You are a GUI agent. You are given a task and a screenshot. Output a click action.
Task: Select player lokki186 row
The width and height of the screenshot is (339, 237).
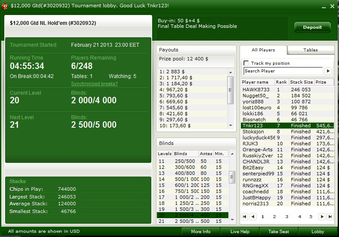click(x=288, y=114)
